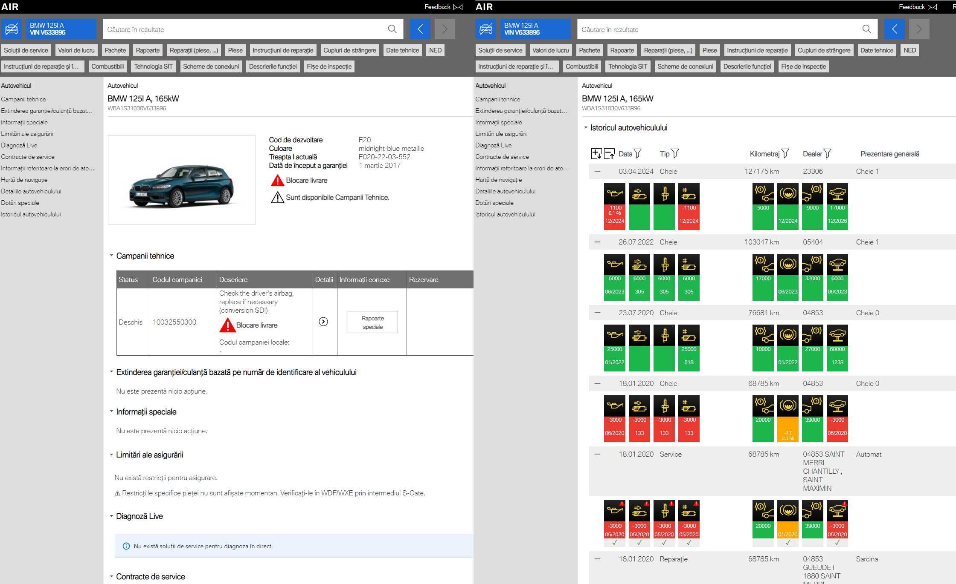Open Soluții de service tab in left window
The image size is (956, 584).
coord(26,50)
